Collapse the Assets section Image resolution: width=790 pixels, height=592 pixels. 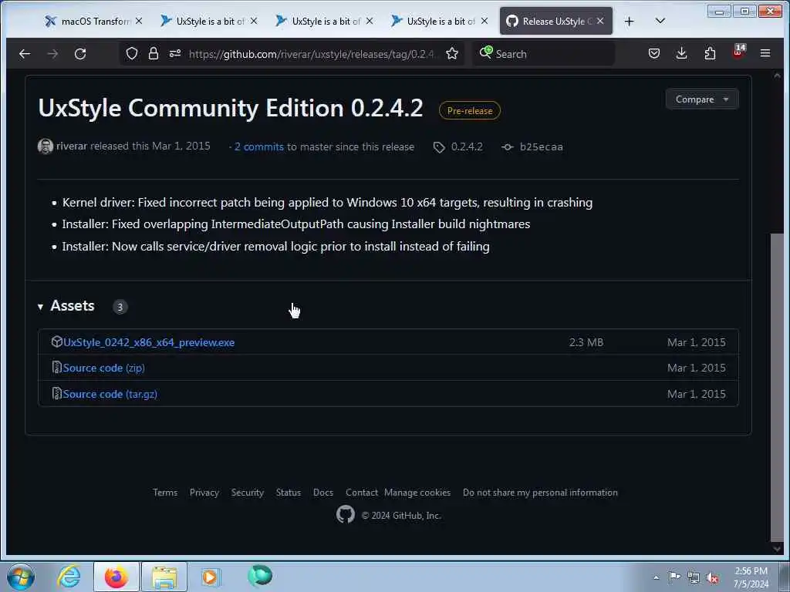coord(66,306)
